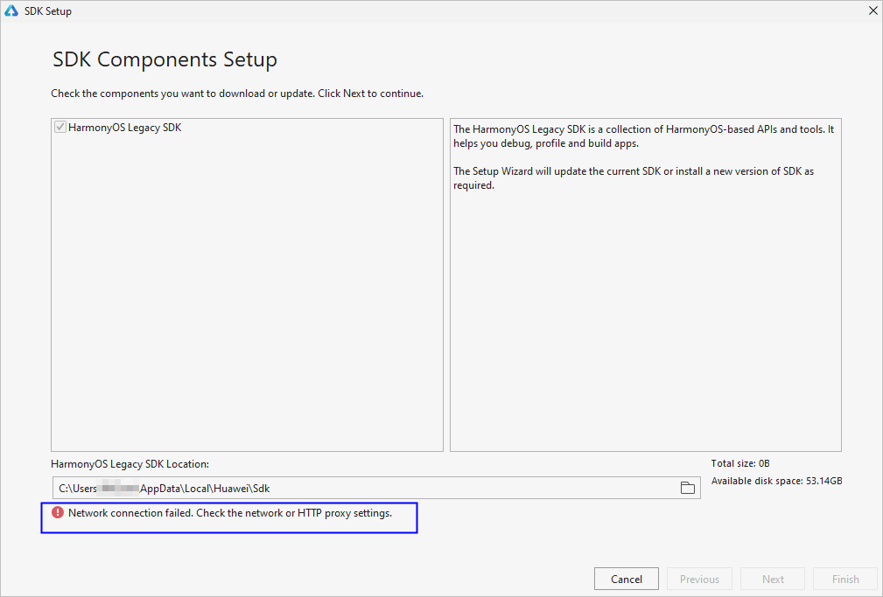Image resolution: width=883 pixels, height=597 pixels.
Task: Click the network connection failed message
Action: 230,513
